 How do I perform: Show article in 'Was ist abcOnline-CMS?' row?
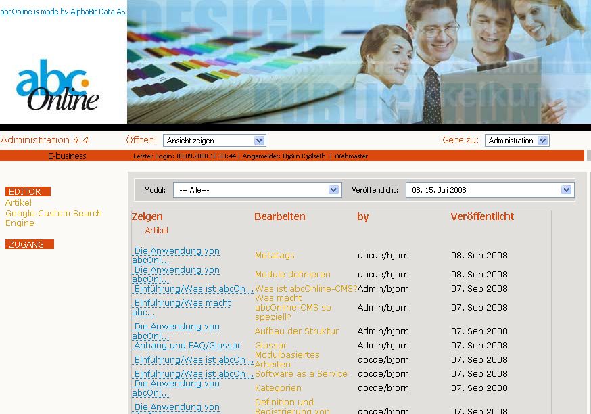tap(194, 288)
